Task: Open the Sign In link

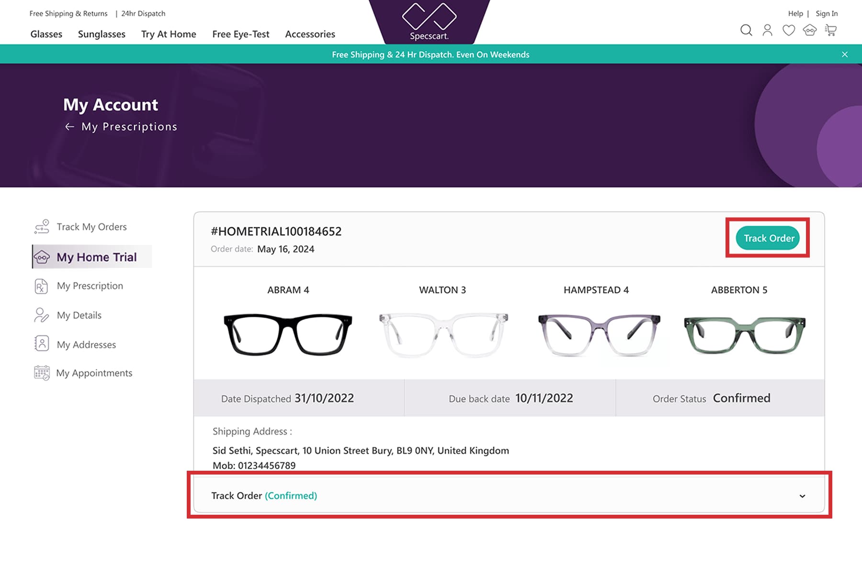Action: [827, 13]
